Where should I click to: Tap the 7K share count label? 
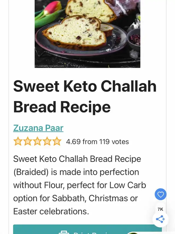coord(161,209)
